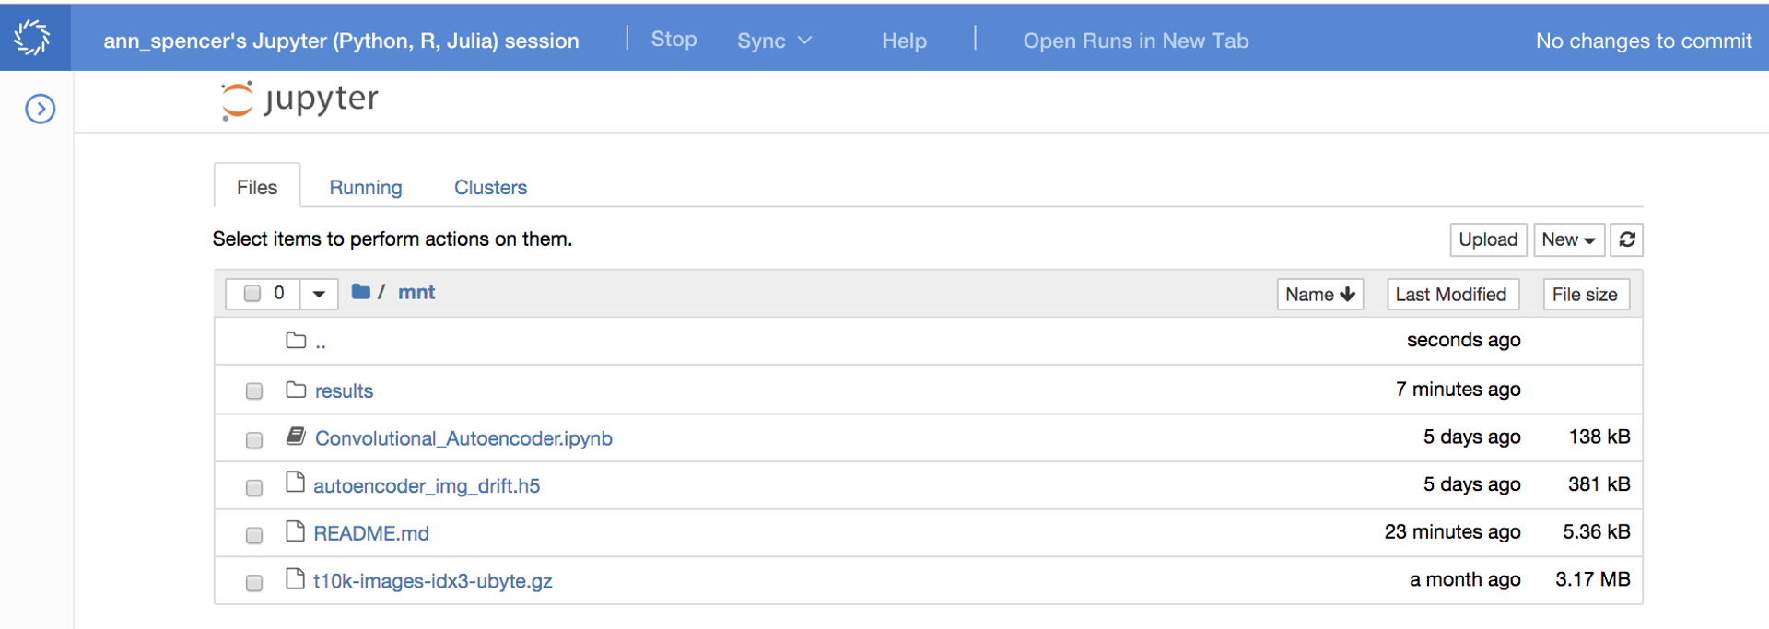Image resolution: width=1769 pixels, height=629 pixels.
Task: Open the results folder link
Action: point(344,390)
